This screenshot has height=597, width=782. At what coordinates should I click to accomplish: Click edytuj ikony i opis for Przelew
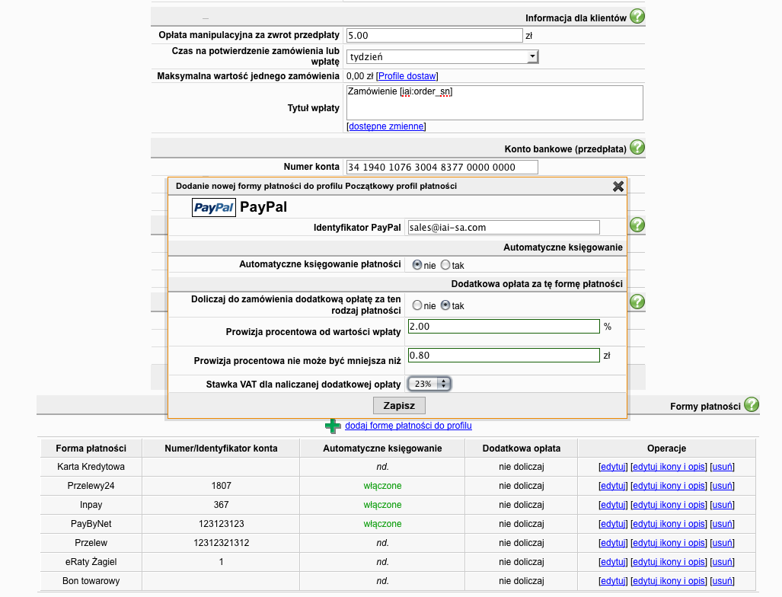click(x=669, y=543)
